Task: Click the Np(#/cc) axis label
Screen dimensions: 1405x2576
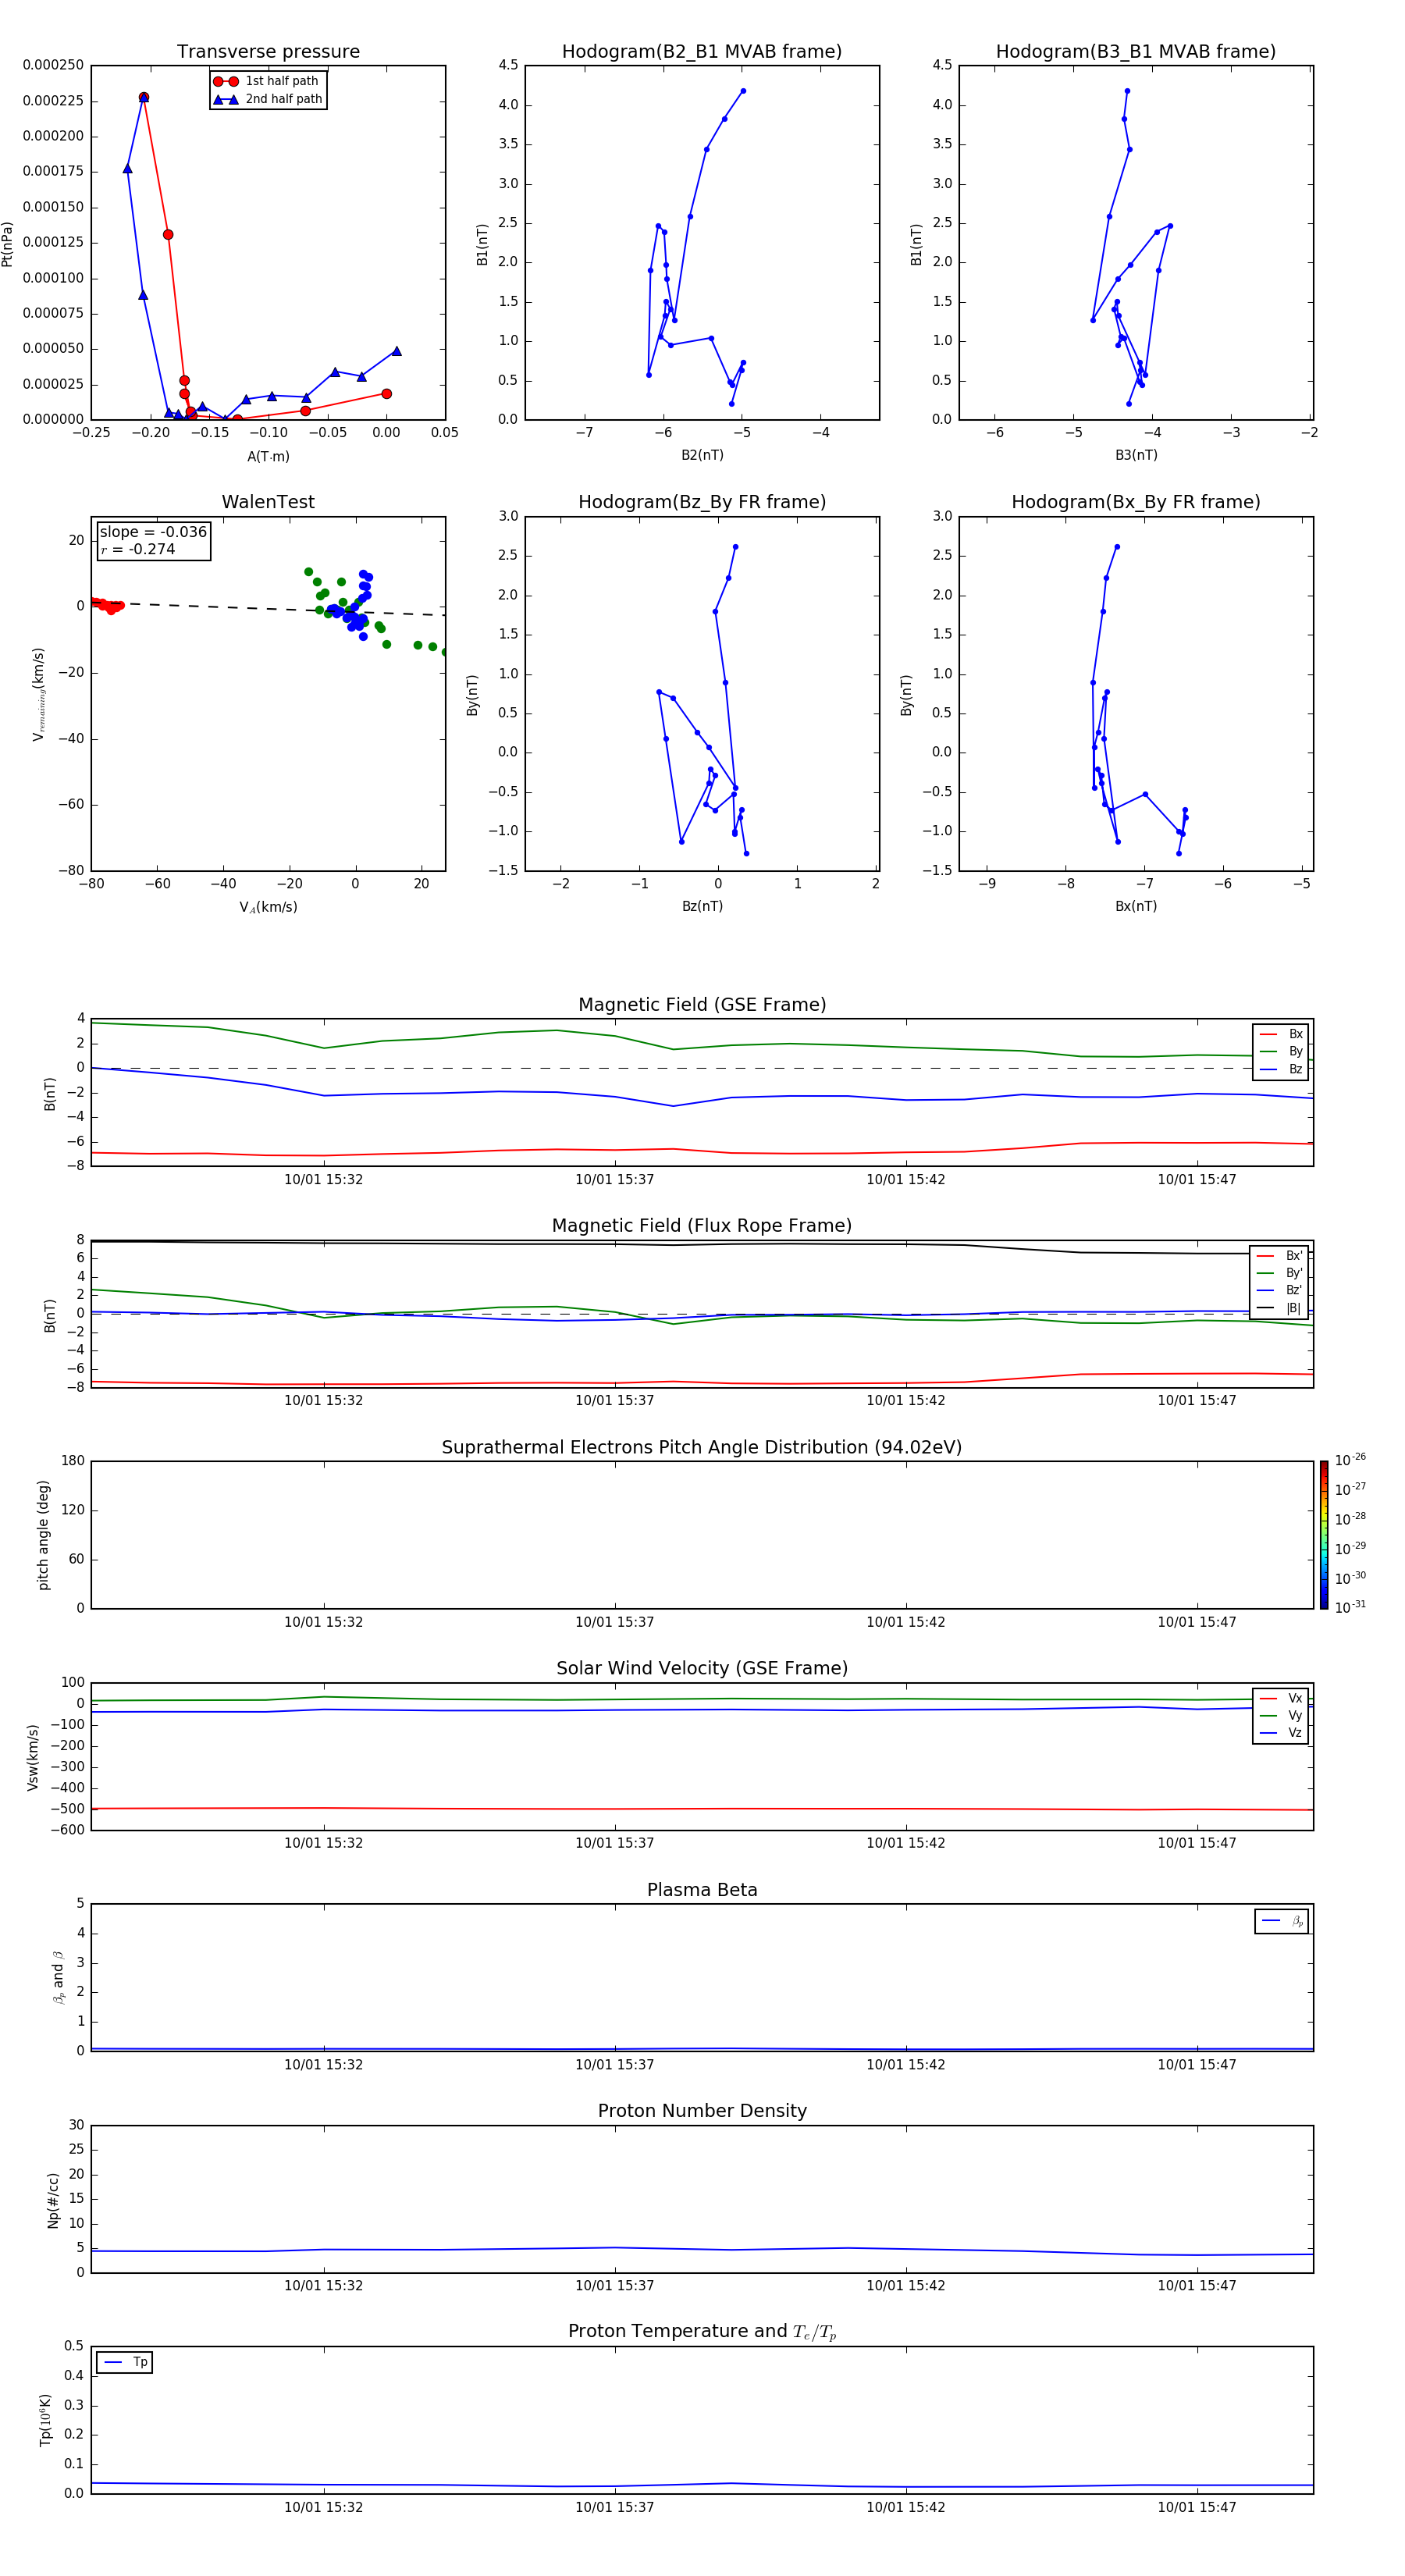Action: tap(53, 2200)
